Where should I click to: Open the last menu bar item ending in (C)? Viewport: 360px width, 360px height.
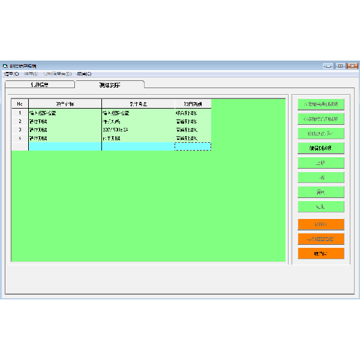click(84, 74)
